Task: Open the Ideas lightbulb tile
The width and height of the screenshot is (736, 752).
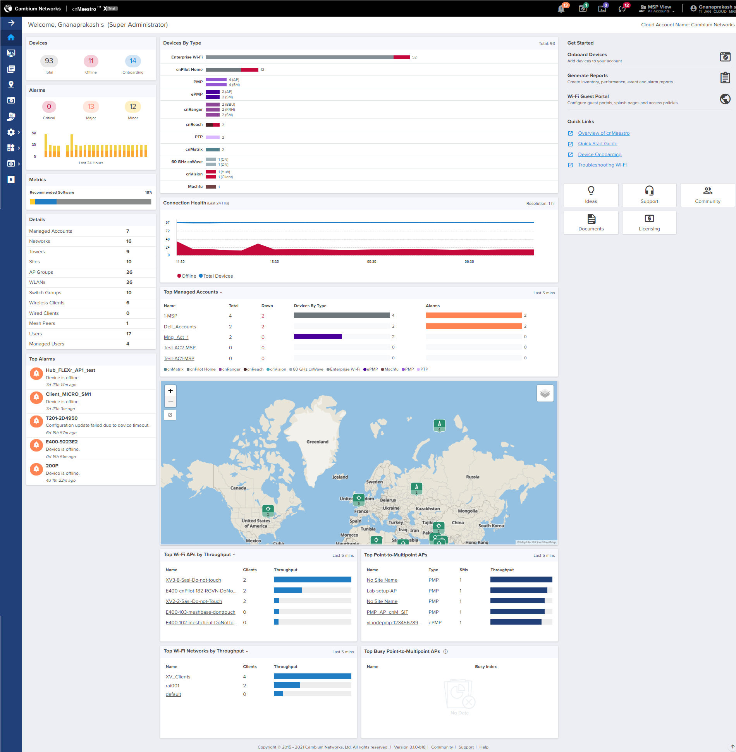Action: tap(591, 195)
